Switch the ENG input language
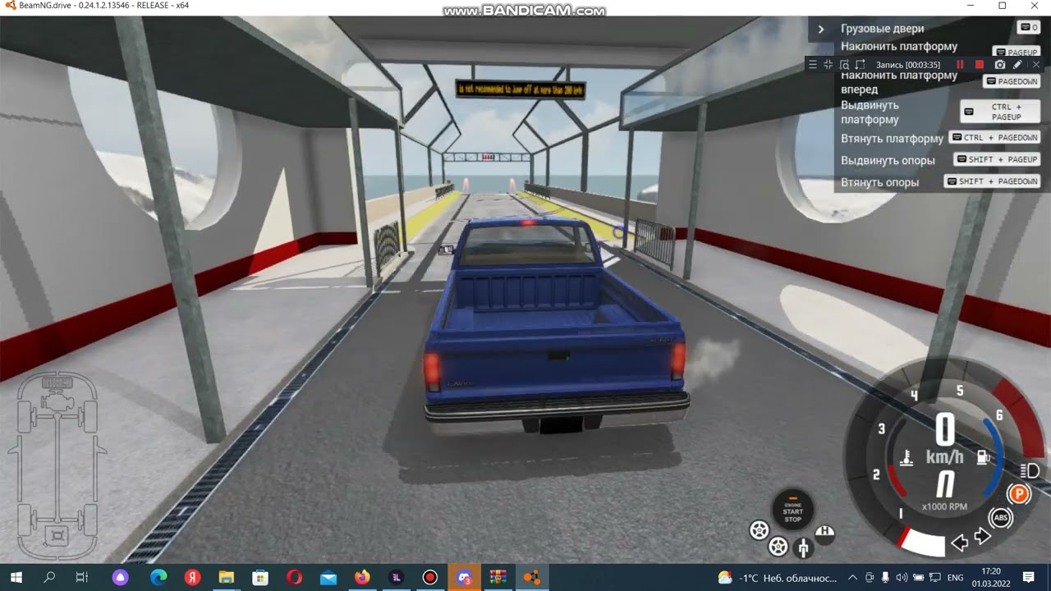This screenshot has height=591, width=1051. tap(955, 578)
